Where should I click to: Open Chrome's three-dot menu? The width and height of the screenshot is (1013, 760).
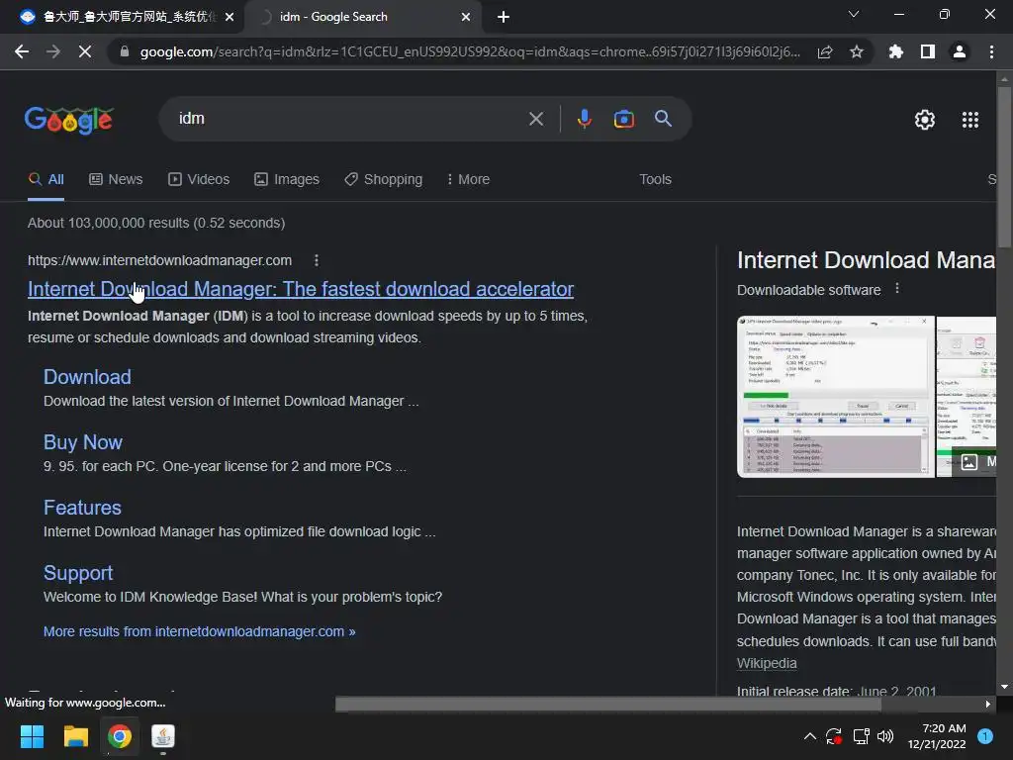click(x=991, y=51)
